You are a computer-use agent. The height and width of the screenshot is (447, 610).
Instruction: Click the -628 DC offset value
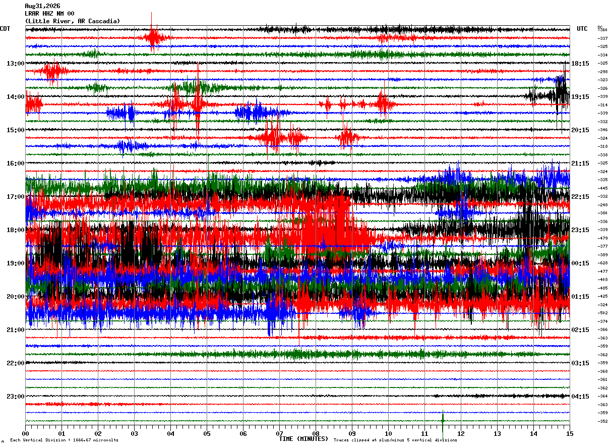click(602, 263)
